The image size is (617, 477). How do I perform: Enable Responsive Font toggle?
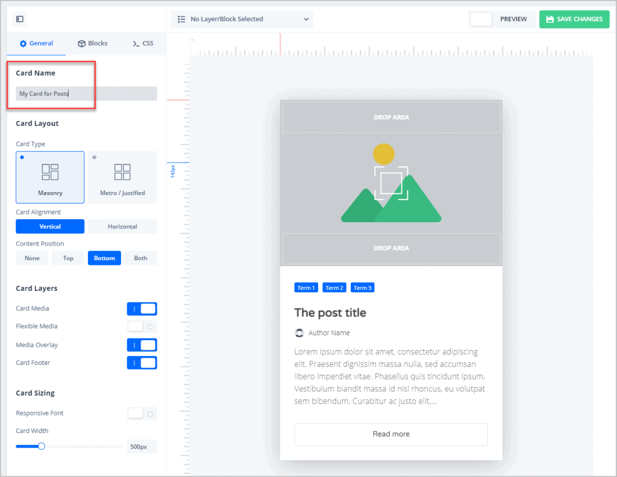[142, 413]
